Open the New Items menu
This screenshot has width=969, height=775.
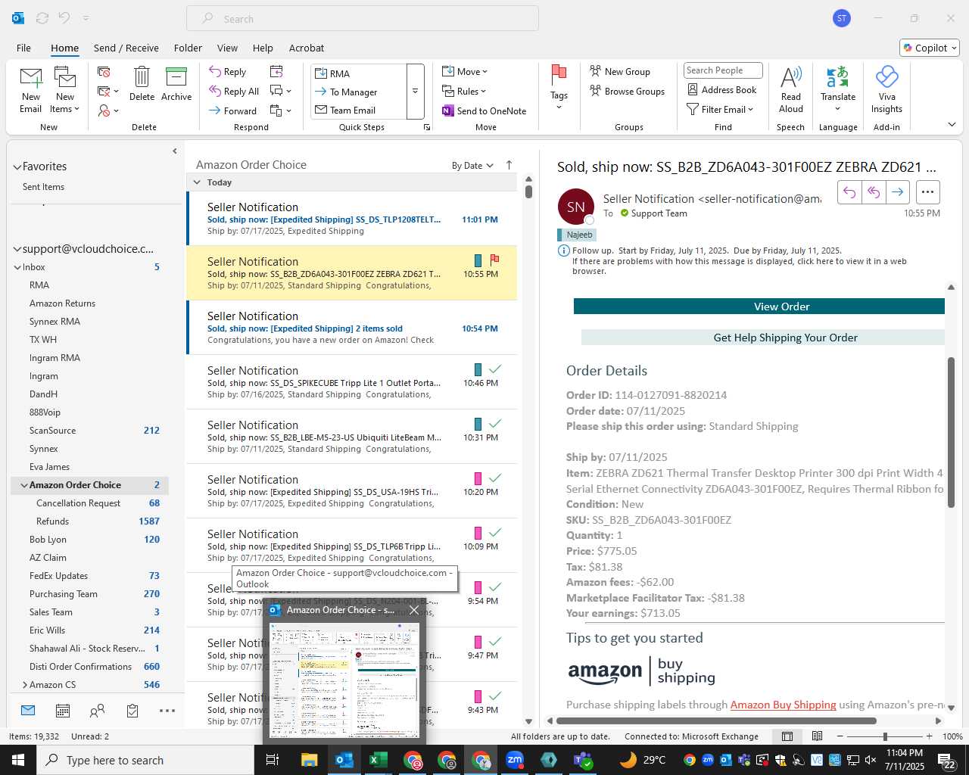(65, 91)
